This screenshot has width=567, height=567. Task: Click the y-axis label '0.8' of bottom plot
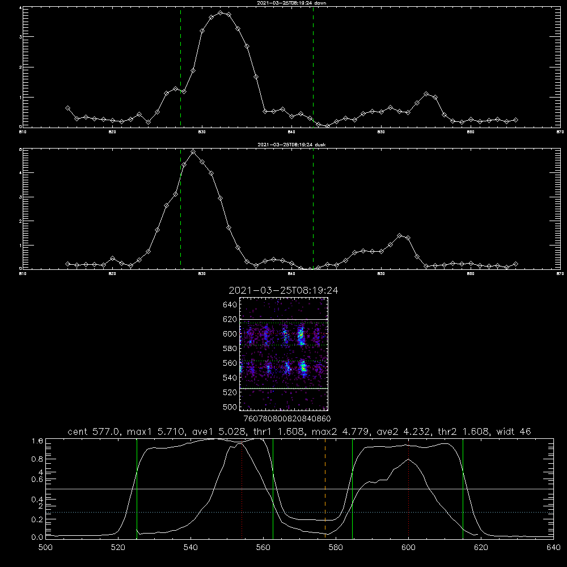coord(37,459)
